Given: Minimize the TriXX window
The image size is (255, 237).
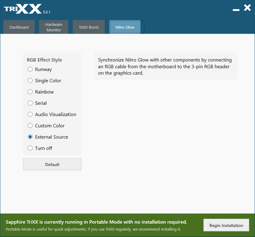Looking at the screenshot, I should click(x=236, y=10).
